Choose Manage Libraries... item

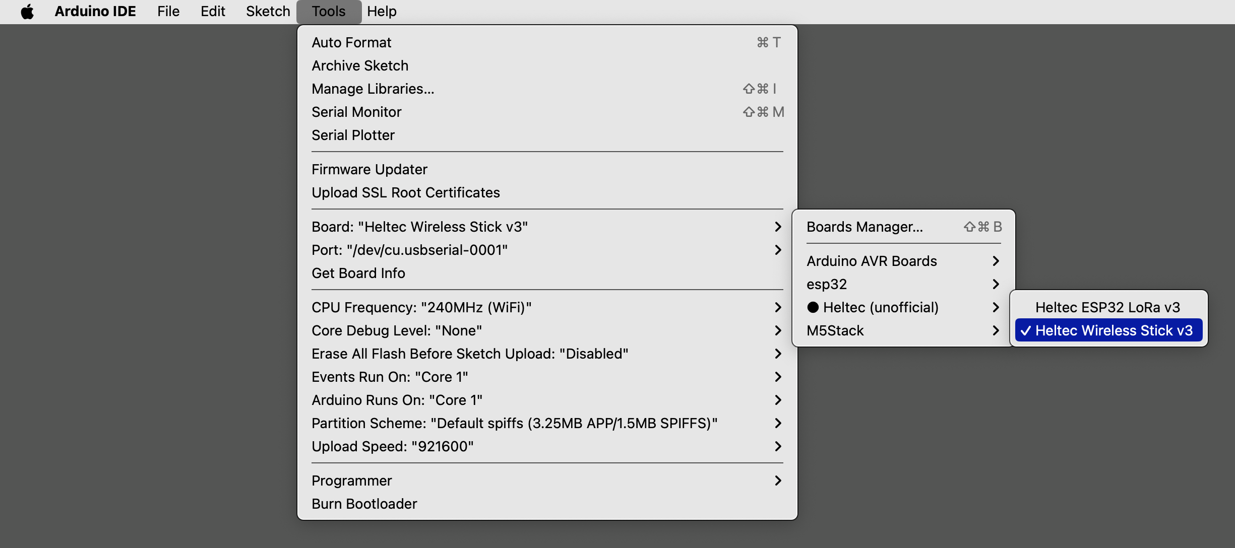point(373,89)
